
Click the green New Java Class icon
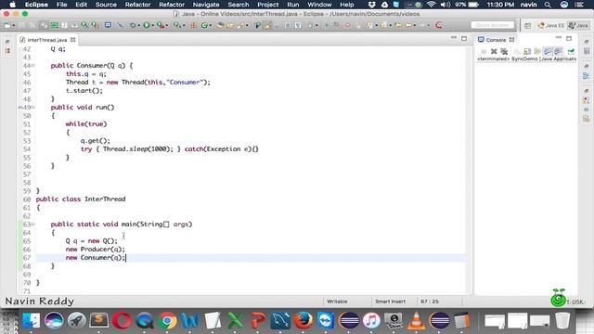click(204, 25)
